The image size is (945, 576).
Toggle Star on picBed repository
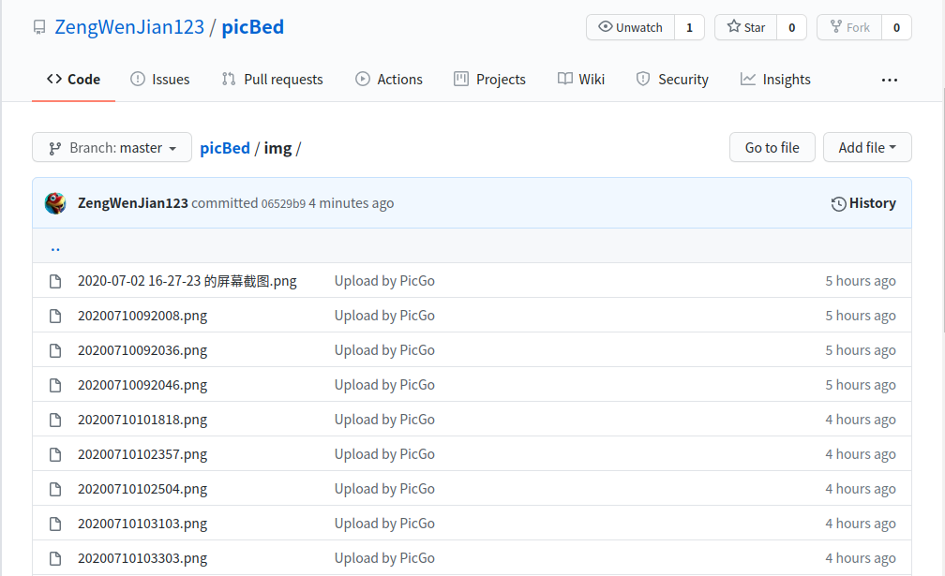pyautogui.click(x=746, y=27)
